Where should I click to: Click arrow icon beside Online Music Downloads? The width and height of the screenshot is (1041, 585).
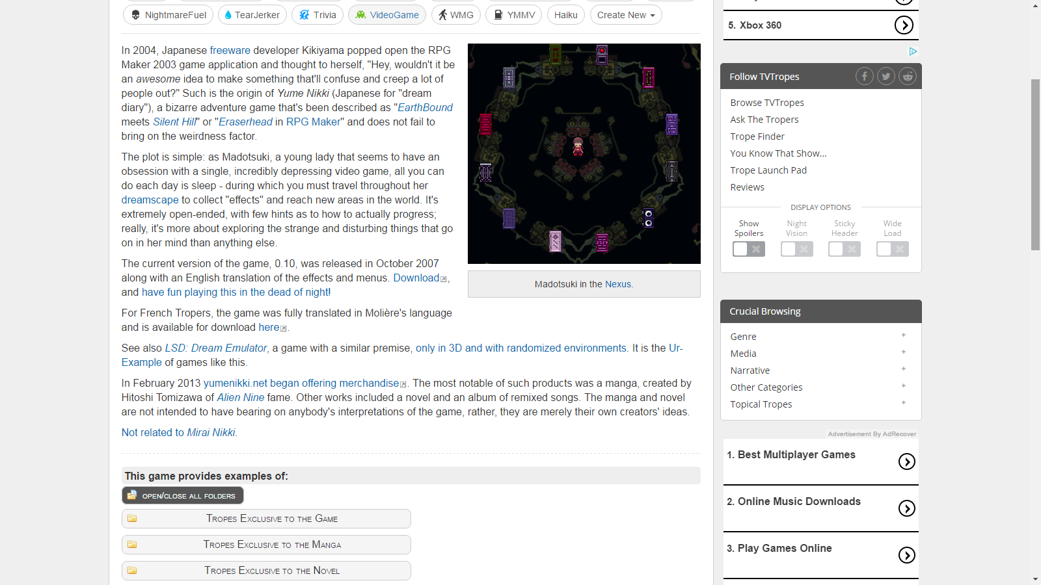(x=907, y=508)
